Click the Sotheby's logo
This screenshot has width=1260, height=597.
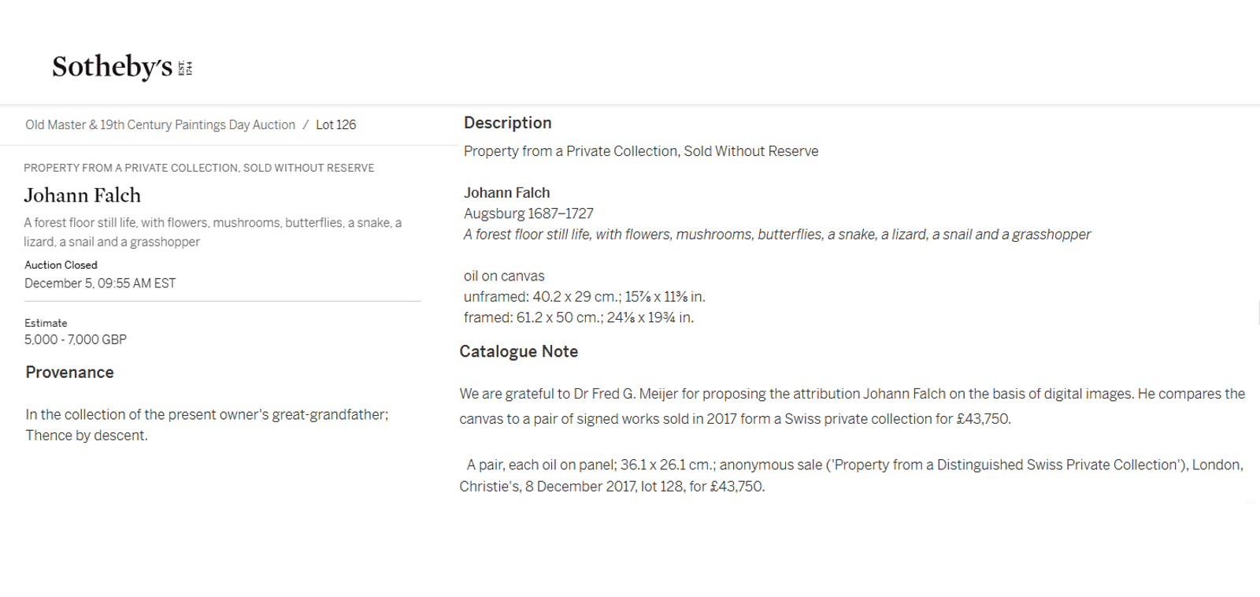coord(112,67)
